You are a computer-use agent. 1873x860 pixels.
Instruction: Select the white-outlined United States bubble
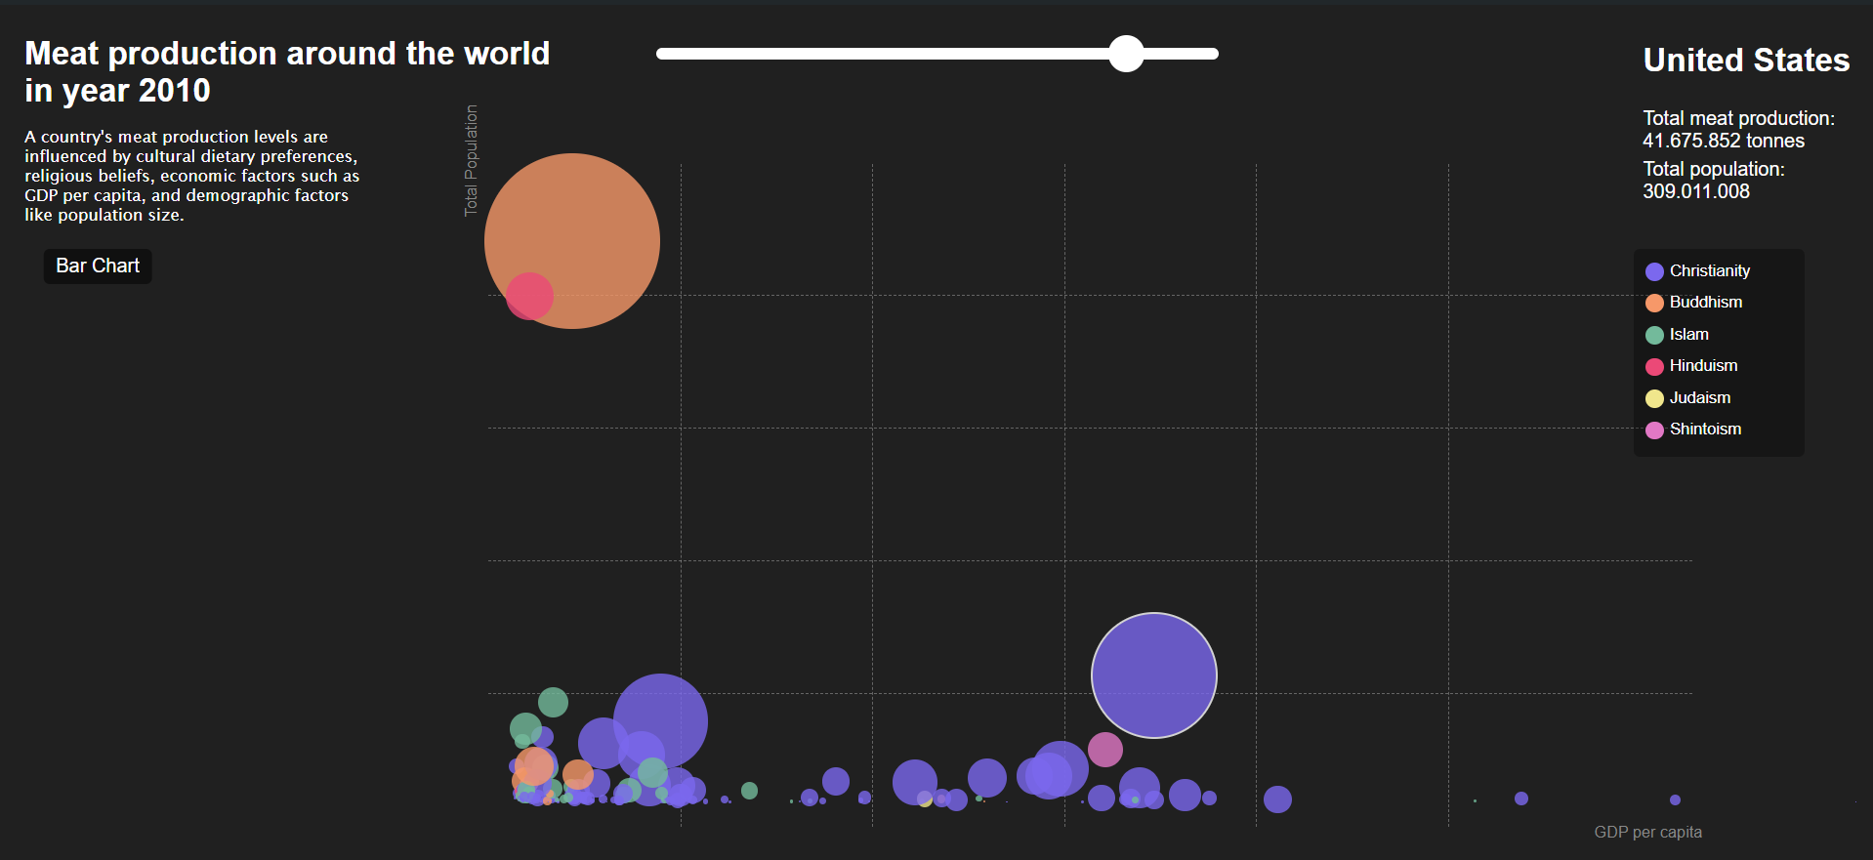[x=1153, y=676]
